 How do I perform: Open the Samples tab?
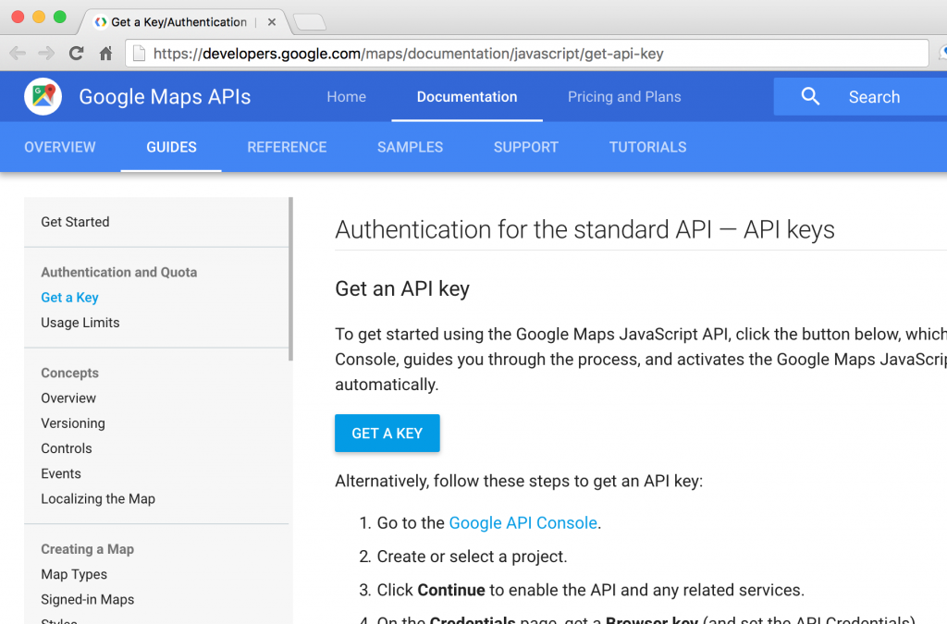tap(410, 147)
